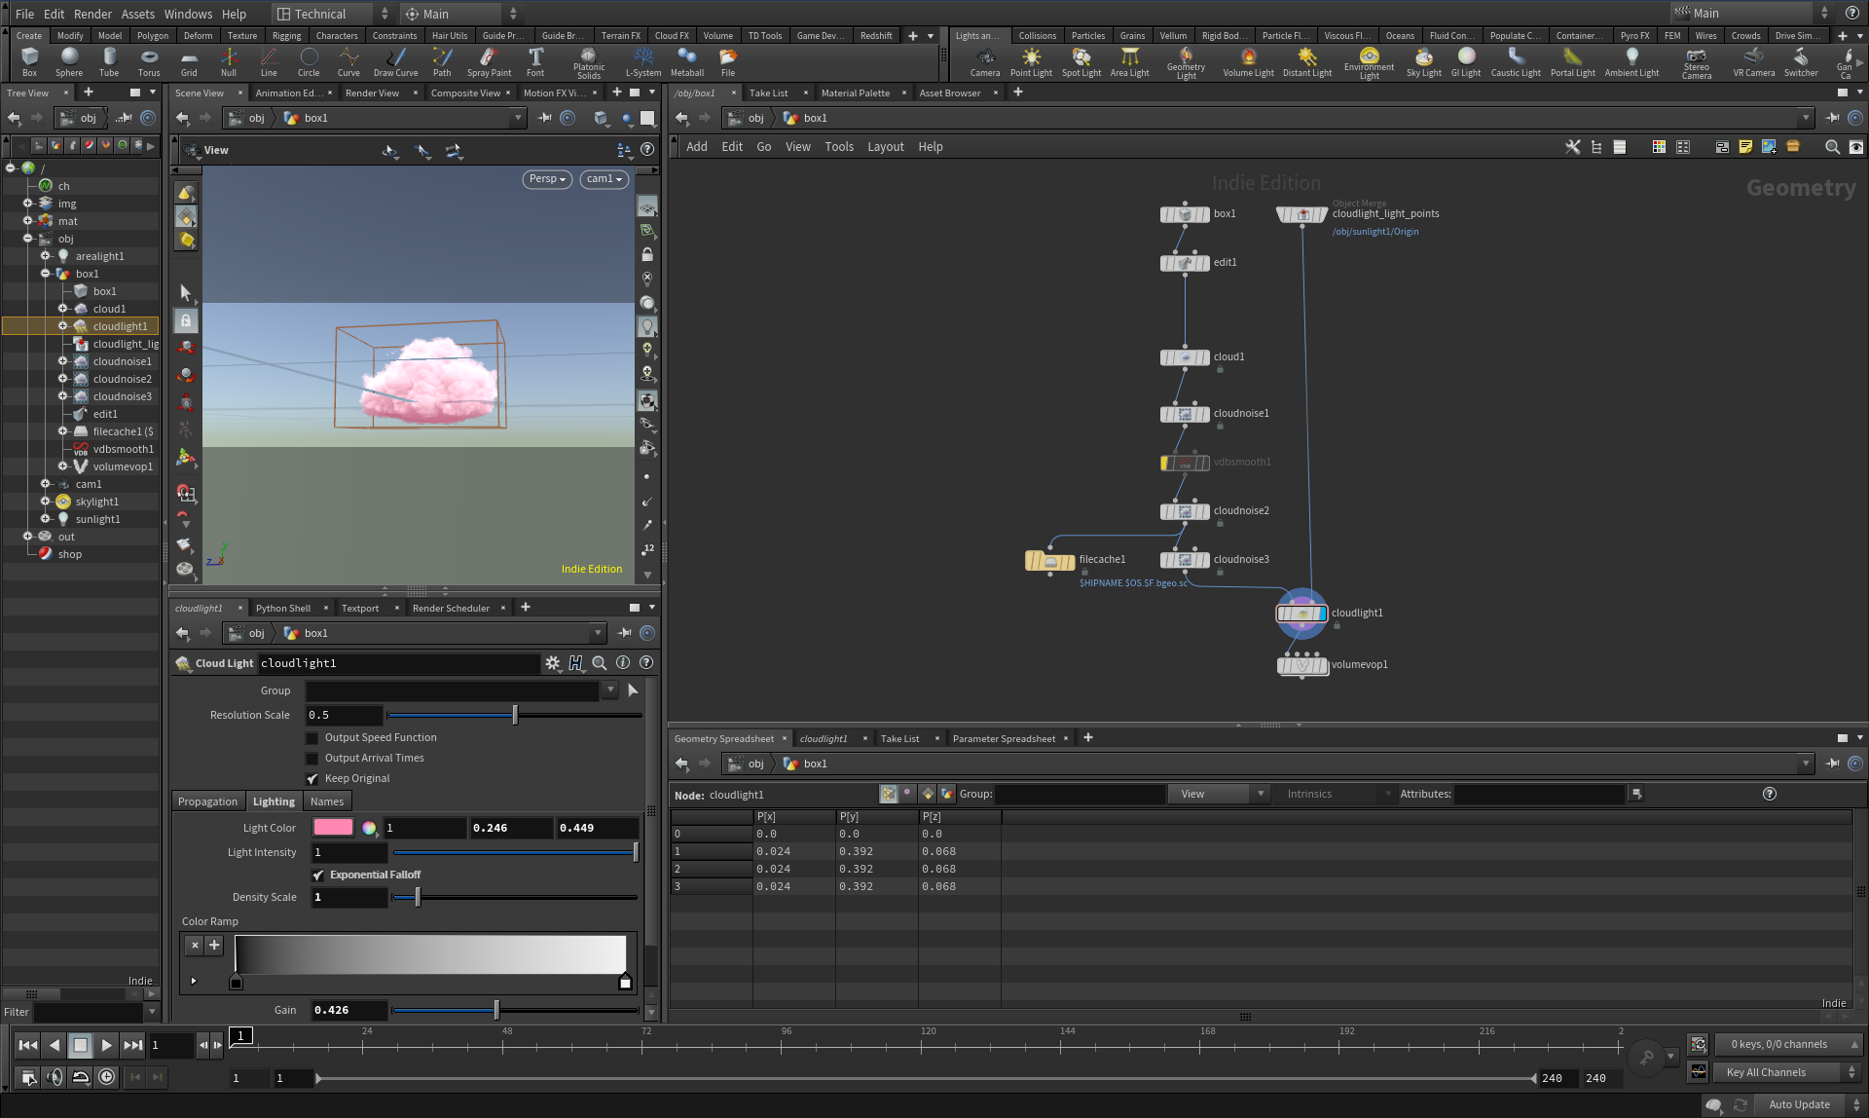Add a Sky Light from shelf
The image size is (1869, 1118).
pos(1423,62)
